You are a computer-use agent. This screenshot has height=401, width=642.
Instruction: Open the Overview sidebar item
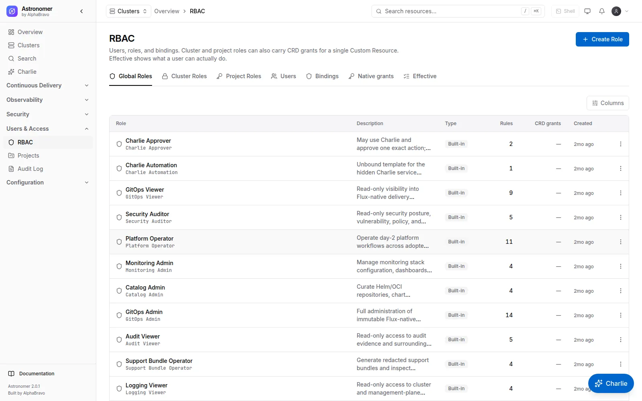point(48,32)
